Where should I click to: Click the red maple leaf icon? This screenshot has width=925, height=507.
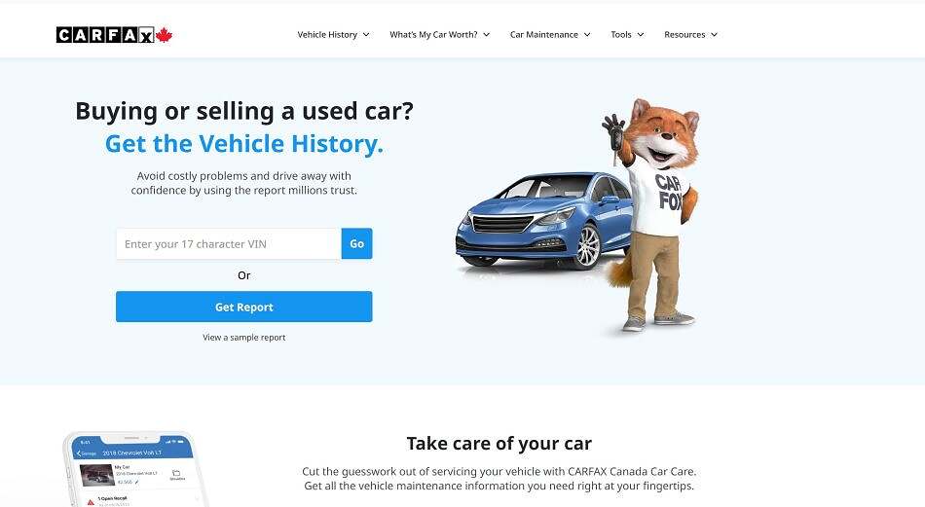point(164,35)
